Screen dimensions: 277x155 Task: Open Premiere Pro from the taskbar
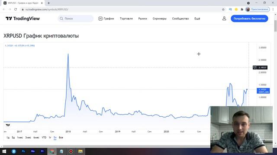click(x=42, y=151)
